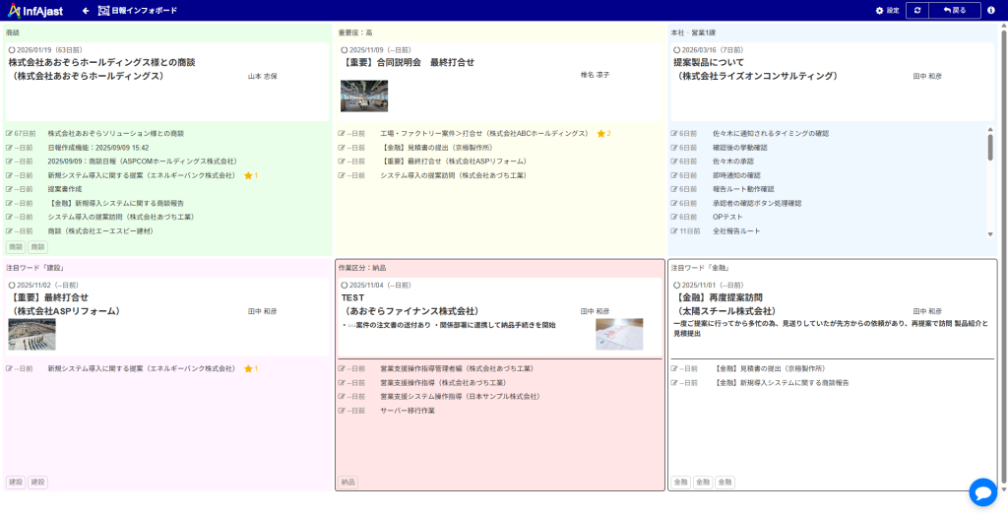Click edit icon beside 提案書作成
Image resolution: width=1008 pixels, height=517 pixels.
(10, 189)
